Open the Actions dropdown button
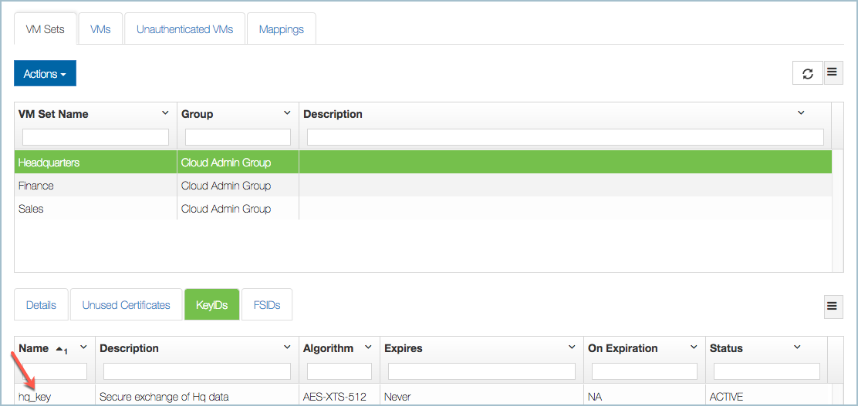Viewport: 858px width, 406px height. (x=45, y=73)
